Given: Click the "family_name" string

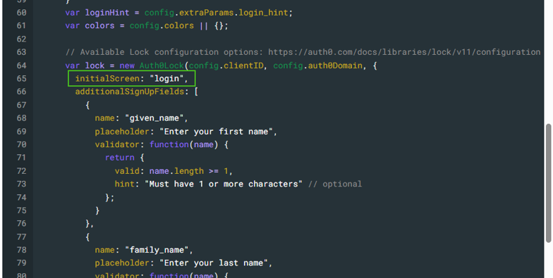Looking at the screenshot, I should pos(157,250).
